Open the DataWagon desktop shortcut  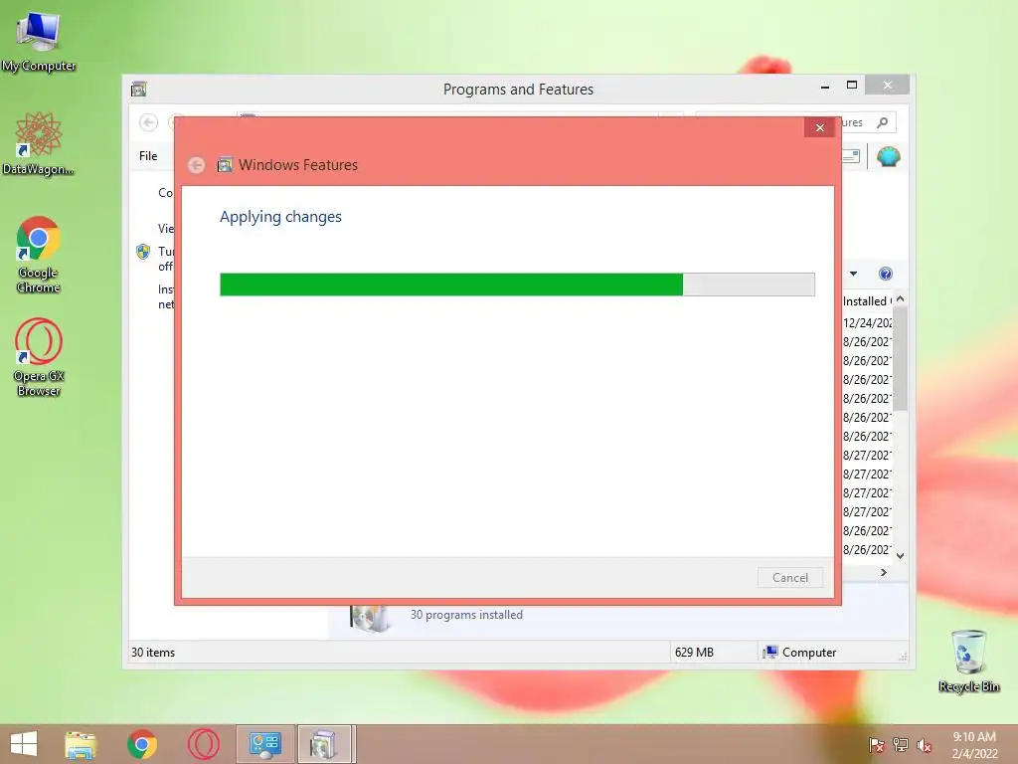(39, 143)
